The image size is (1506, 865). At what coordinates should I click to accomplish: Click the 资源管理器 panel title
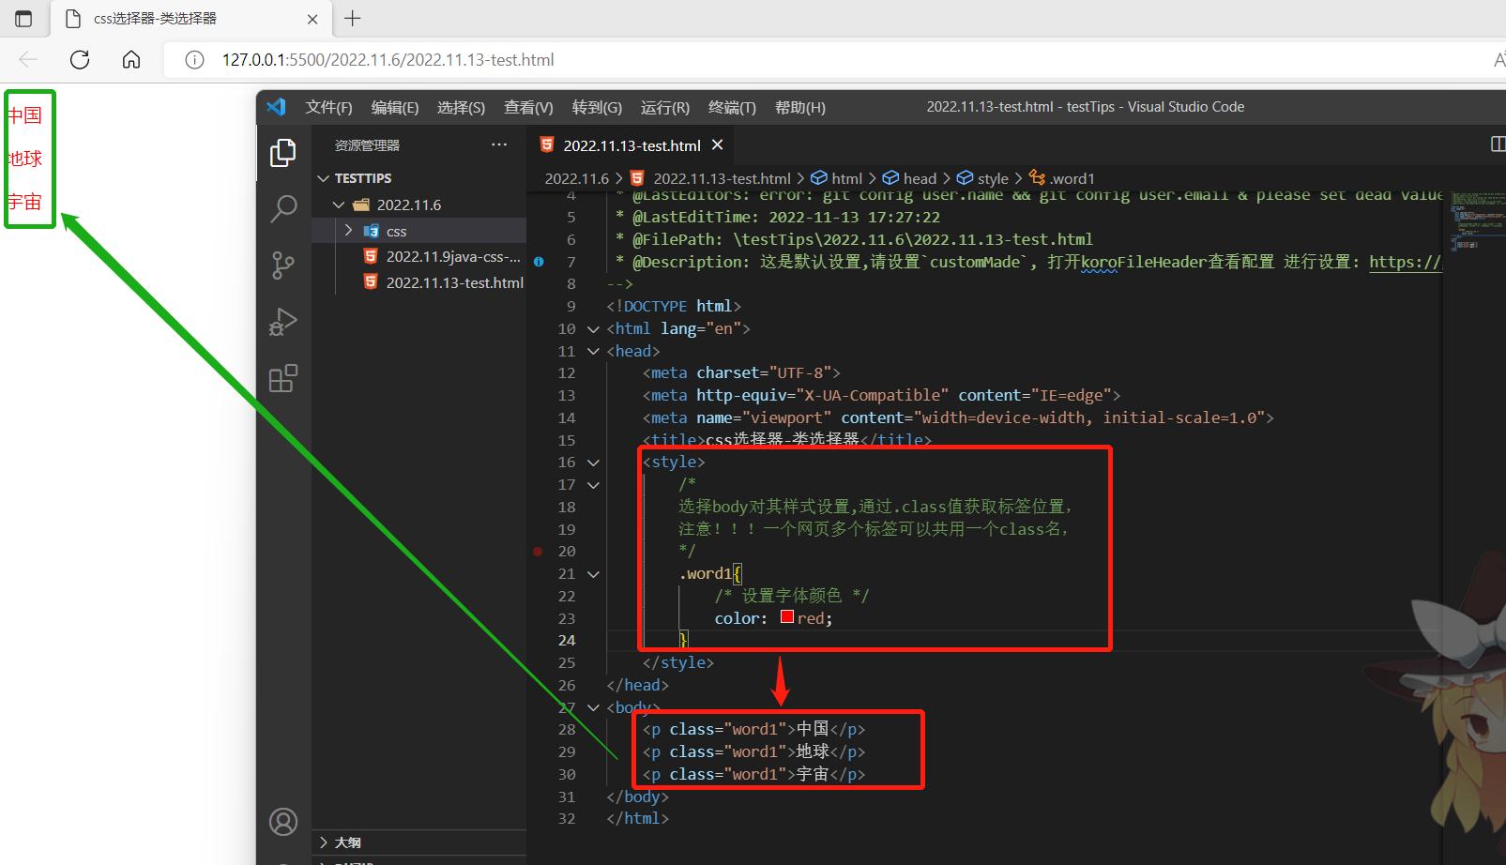(x=368, y=145)
